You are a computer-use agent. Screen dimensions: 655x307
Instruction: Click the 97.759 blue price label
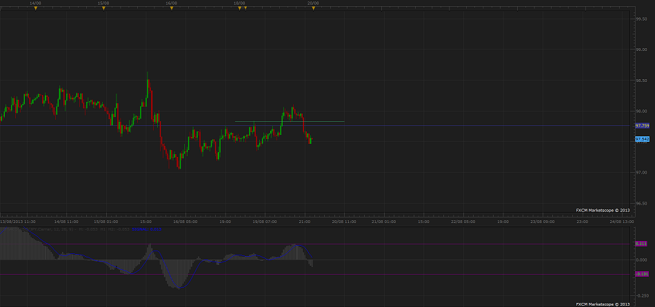coord(642,125)
